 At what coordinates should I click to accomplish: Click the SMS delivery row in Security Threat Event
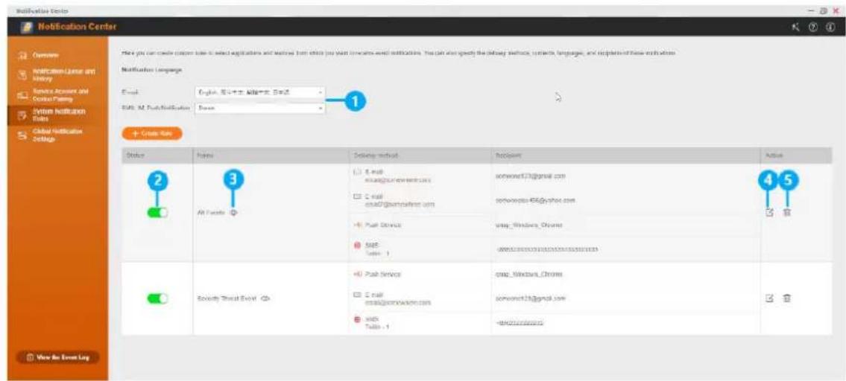click(x=420, y=322)
